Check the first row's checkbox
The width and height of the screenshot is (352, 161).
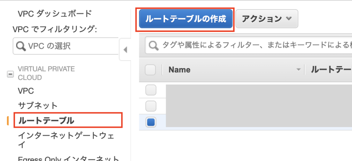[x=151, y=90]
